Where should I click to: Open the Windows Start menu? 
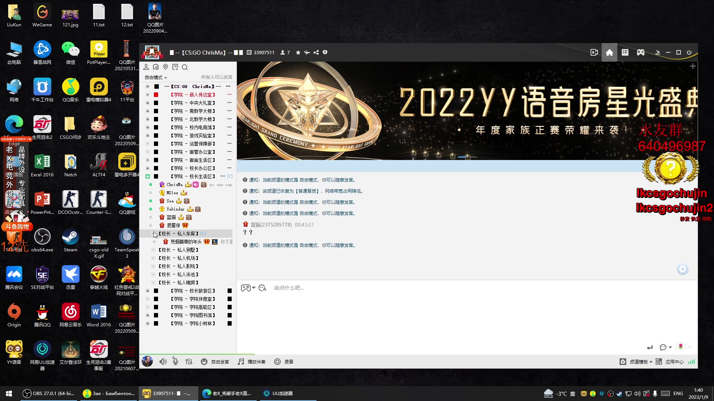coord(9,393)
